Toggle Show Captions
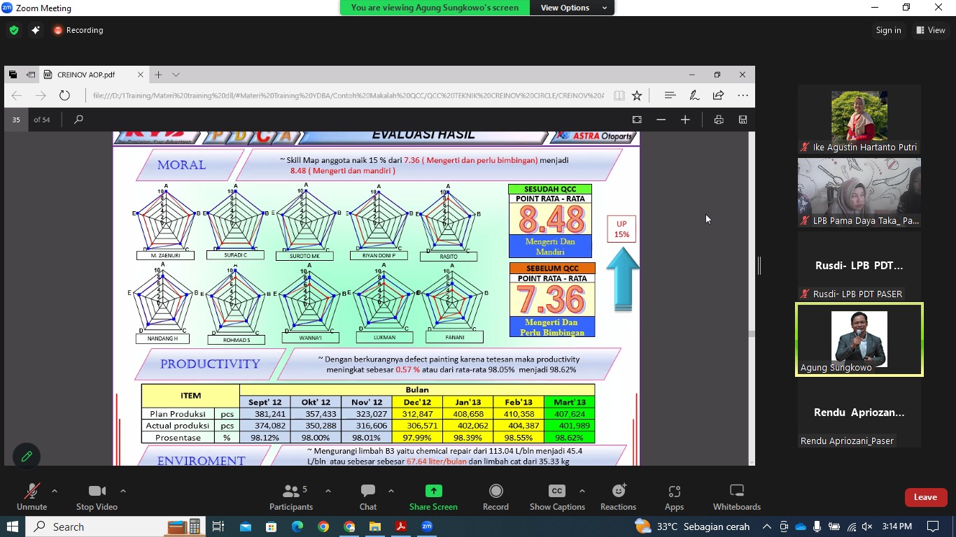This screenshot has height=537, width=956. (557, 497)
